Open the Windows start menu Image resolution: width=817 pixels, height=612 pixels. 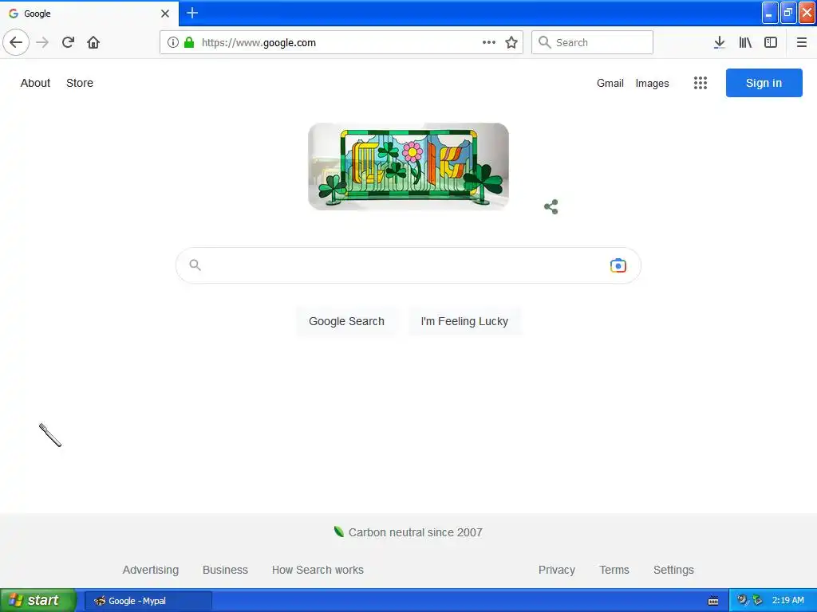pos(38,600)
